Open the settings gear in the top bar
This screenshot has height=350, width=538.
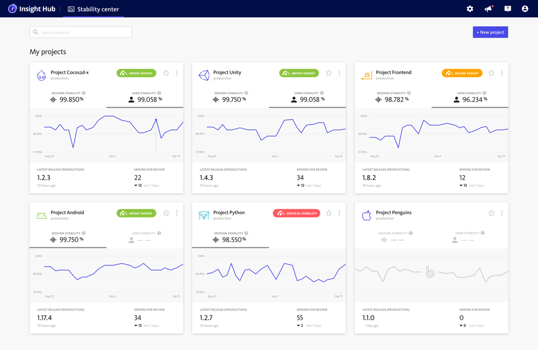pyautogui.click(x=470, y=8)
